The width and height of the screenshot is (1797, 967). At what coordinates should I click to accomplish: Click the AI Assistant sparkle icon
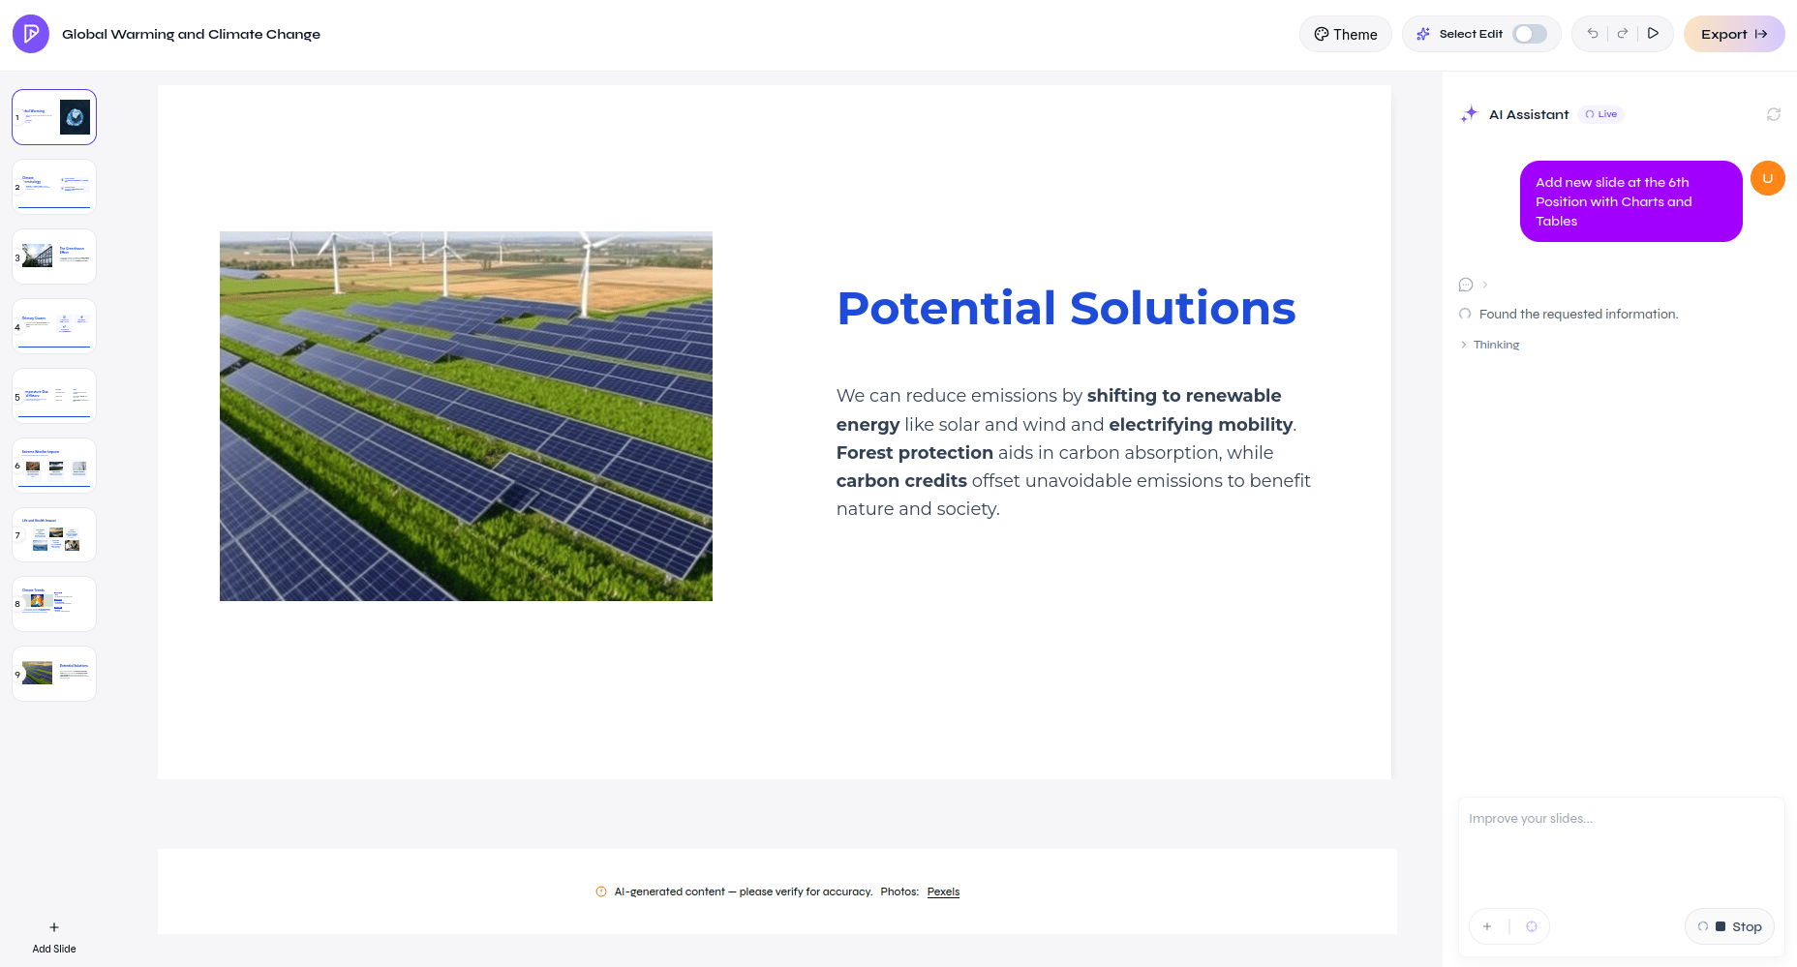point(1470,114)
